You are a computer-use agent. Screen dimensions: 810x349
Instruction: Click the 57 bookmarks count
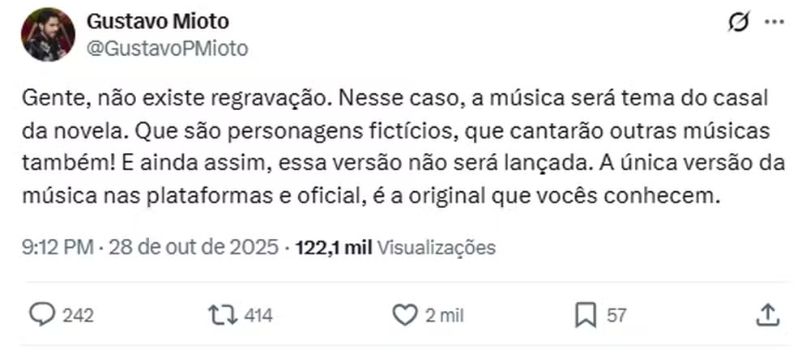(x=616, y=315)
